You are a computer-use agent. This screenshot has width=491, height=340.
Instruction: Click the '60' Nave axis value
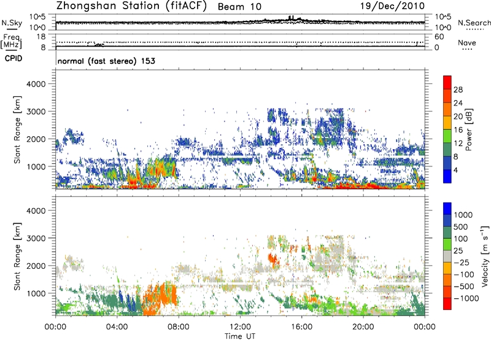click(439, 37)
